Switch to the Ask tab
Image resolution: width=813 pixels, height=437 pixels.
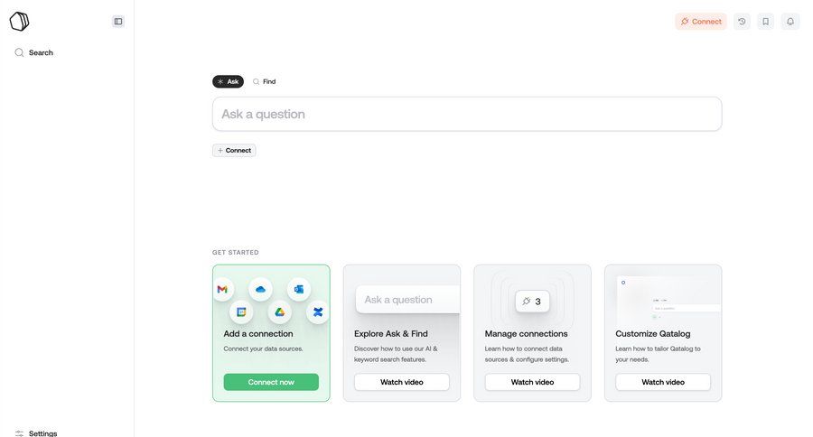tap(228, 81)
